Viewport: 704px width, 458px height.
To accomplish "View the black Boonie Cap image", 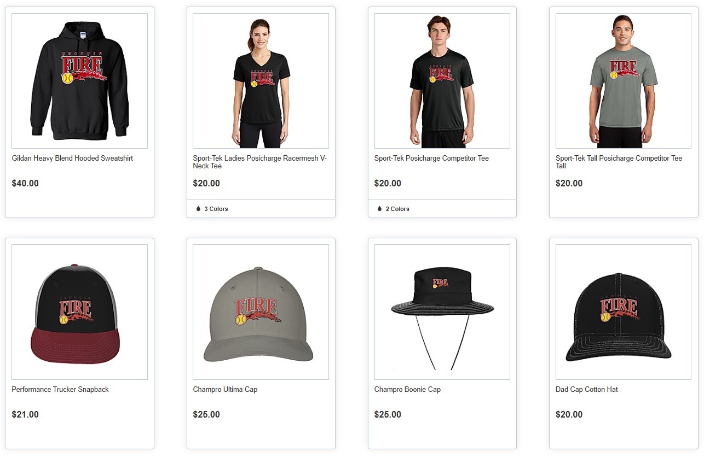I will pos(442,312).
